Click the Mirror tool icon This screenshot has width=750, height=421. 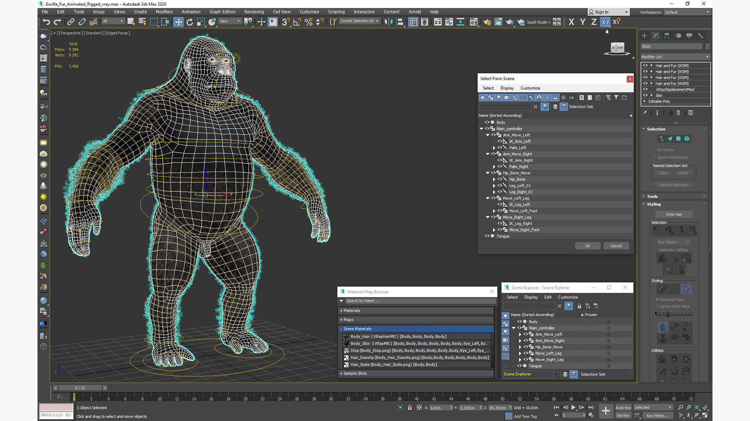pyautogui.click(x=389, y=22)
